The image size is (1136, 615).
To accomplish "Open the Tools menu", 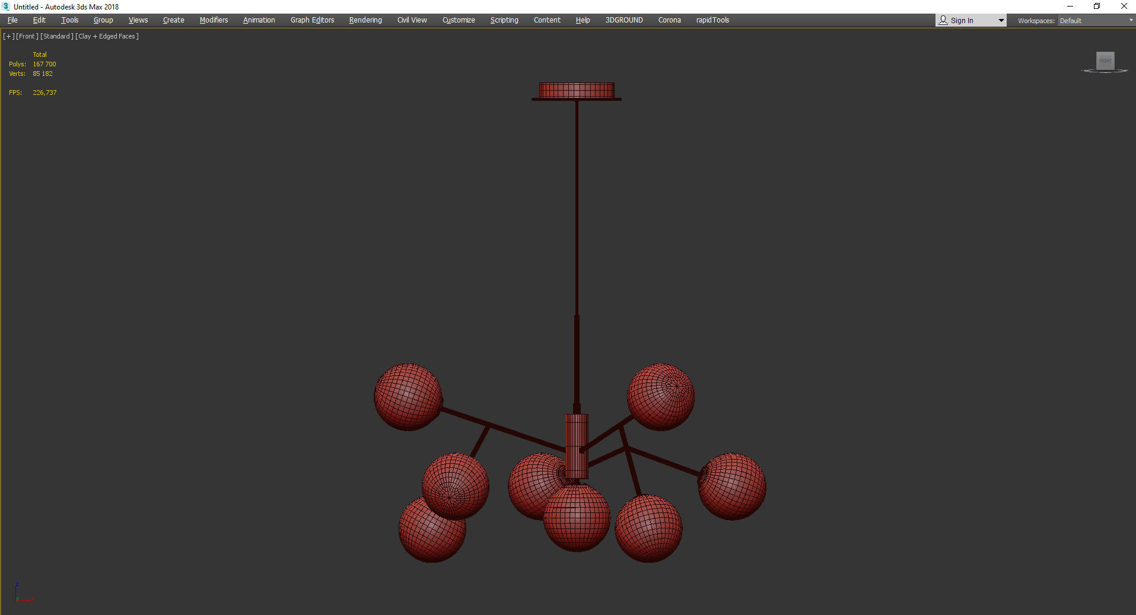I will [x=70, y=20].
